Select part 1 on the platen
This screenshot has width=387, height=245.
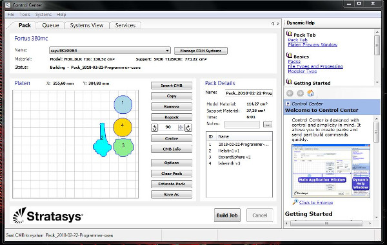tap(123, 105)
